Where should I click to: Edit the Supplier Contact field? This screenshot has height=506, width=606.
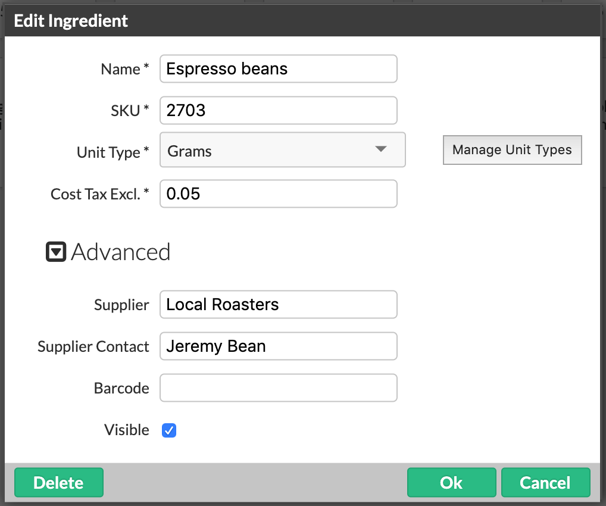tap(278, 346)
